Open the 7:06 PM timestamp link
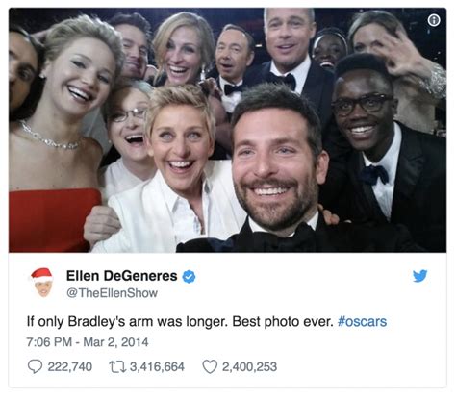Image resolution: width=456 pixels, height=399 pixels. pos(49,342)
